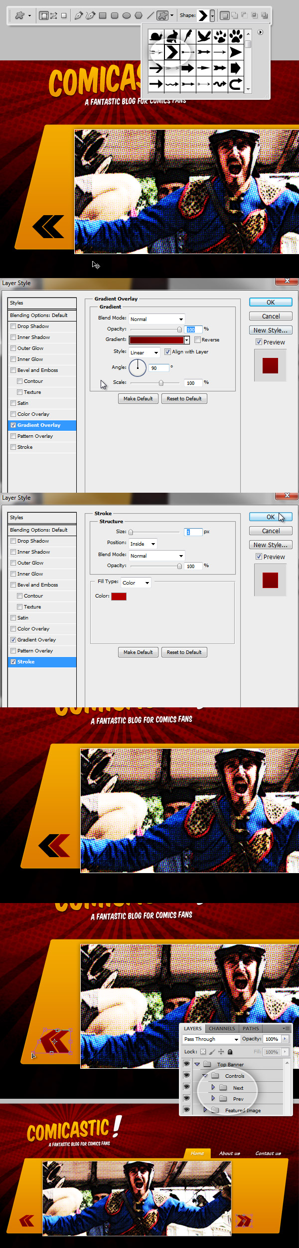This screenshot has width=299, height=1248.
Task: Click the lock transparent pixels icon
Action: (203, 1051)
